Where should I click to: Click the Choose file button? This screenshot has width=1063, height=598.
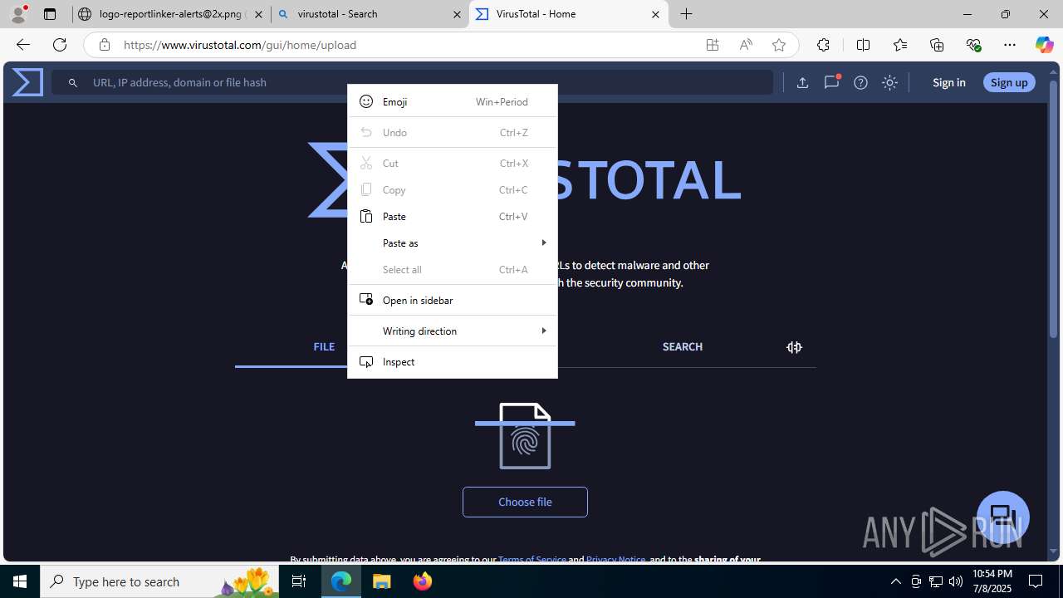tap(525, 502)
